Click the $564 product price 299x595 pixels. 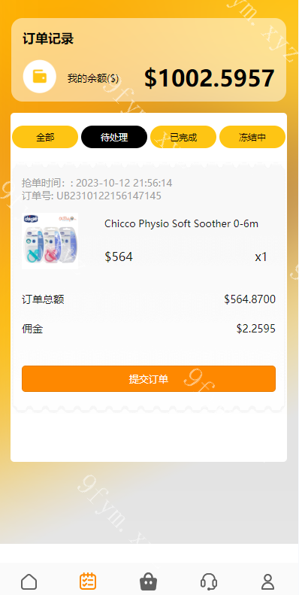(119, 257)
